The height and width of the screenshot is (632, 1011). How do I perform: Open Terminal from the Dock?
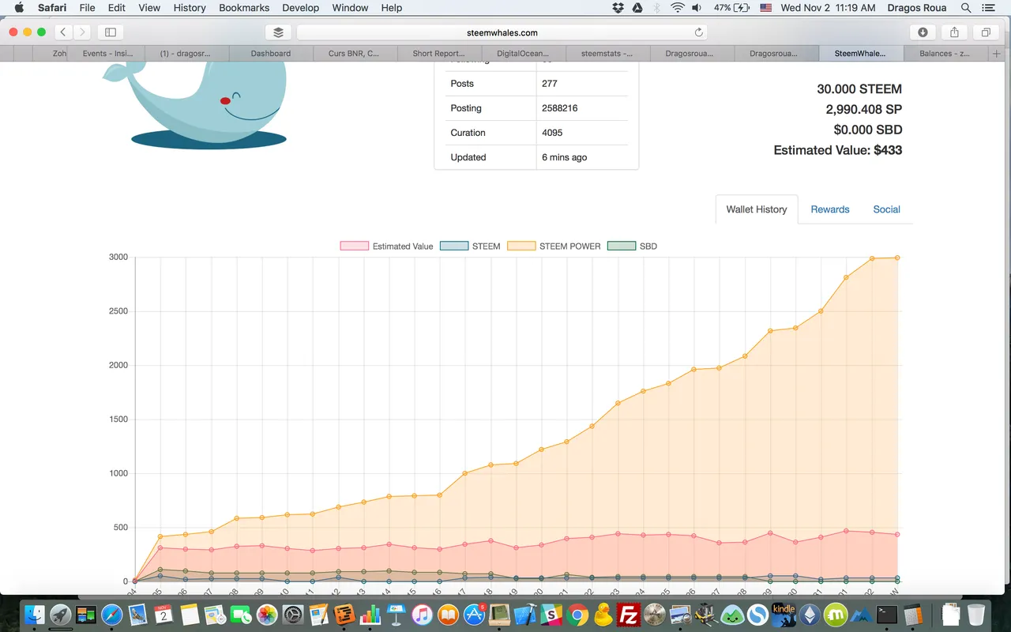point(887,615)
